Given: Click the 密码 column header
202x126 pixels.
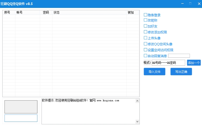Looking at the screenshot, I should tap(46, 12).
